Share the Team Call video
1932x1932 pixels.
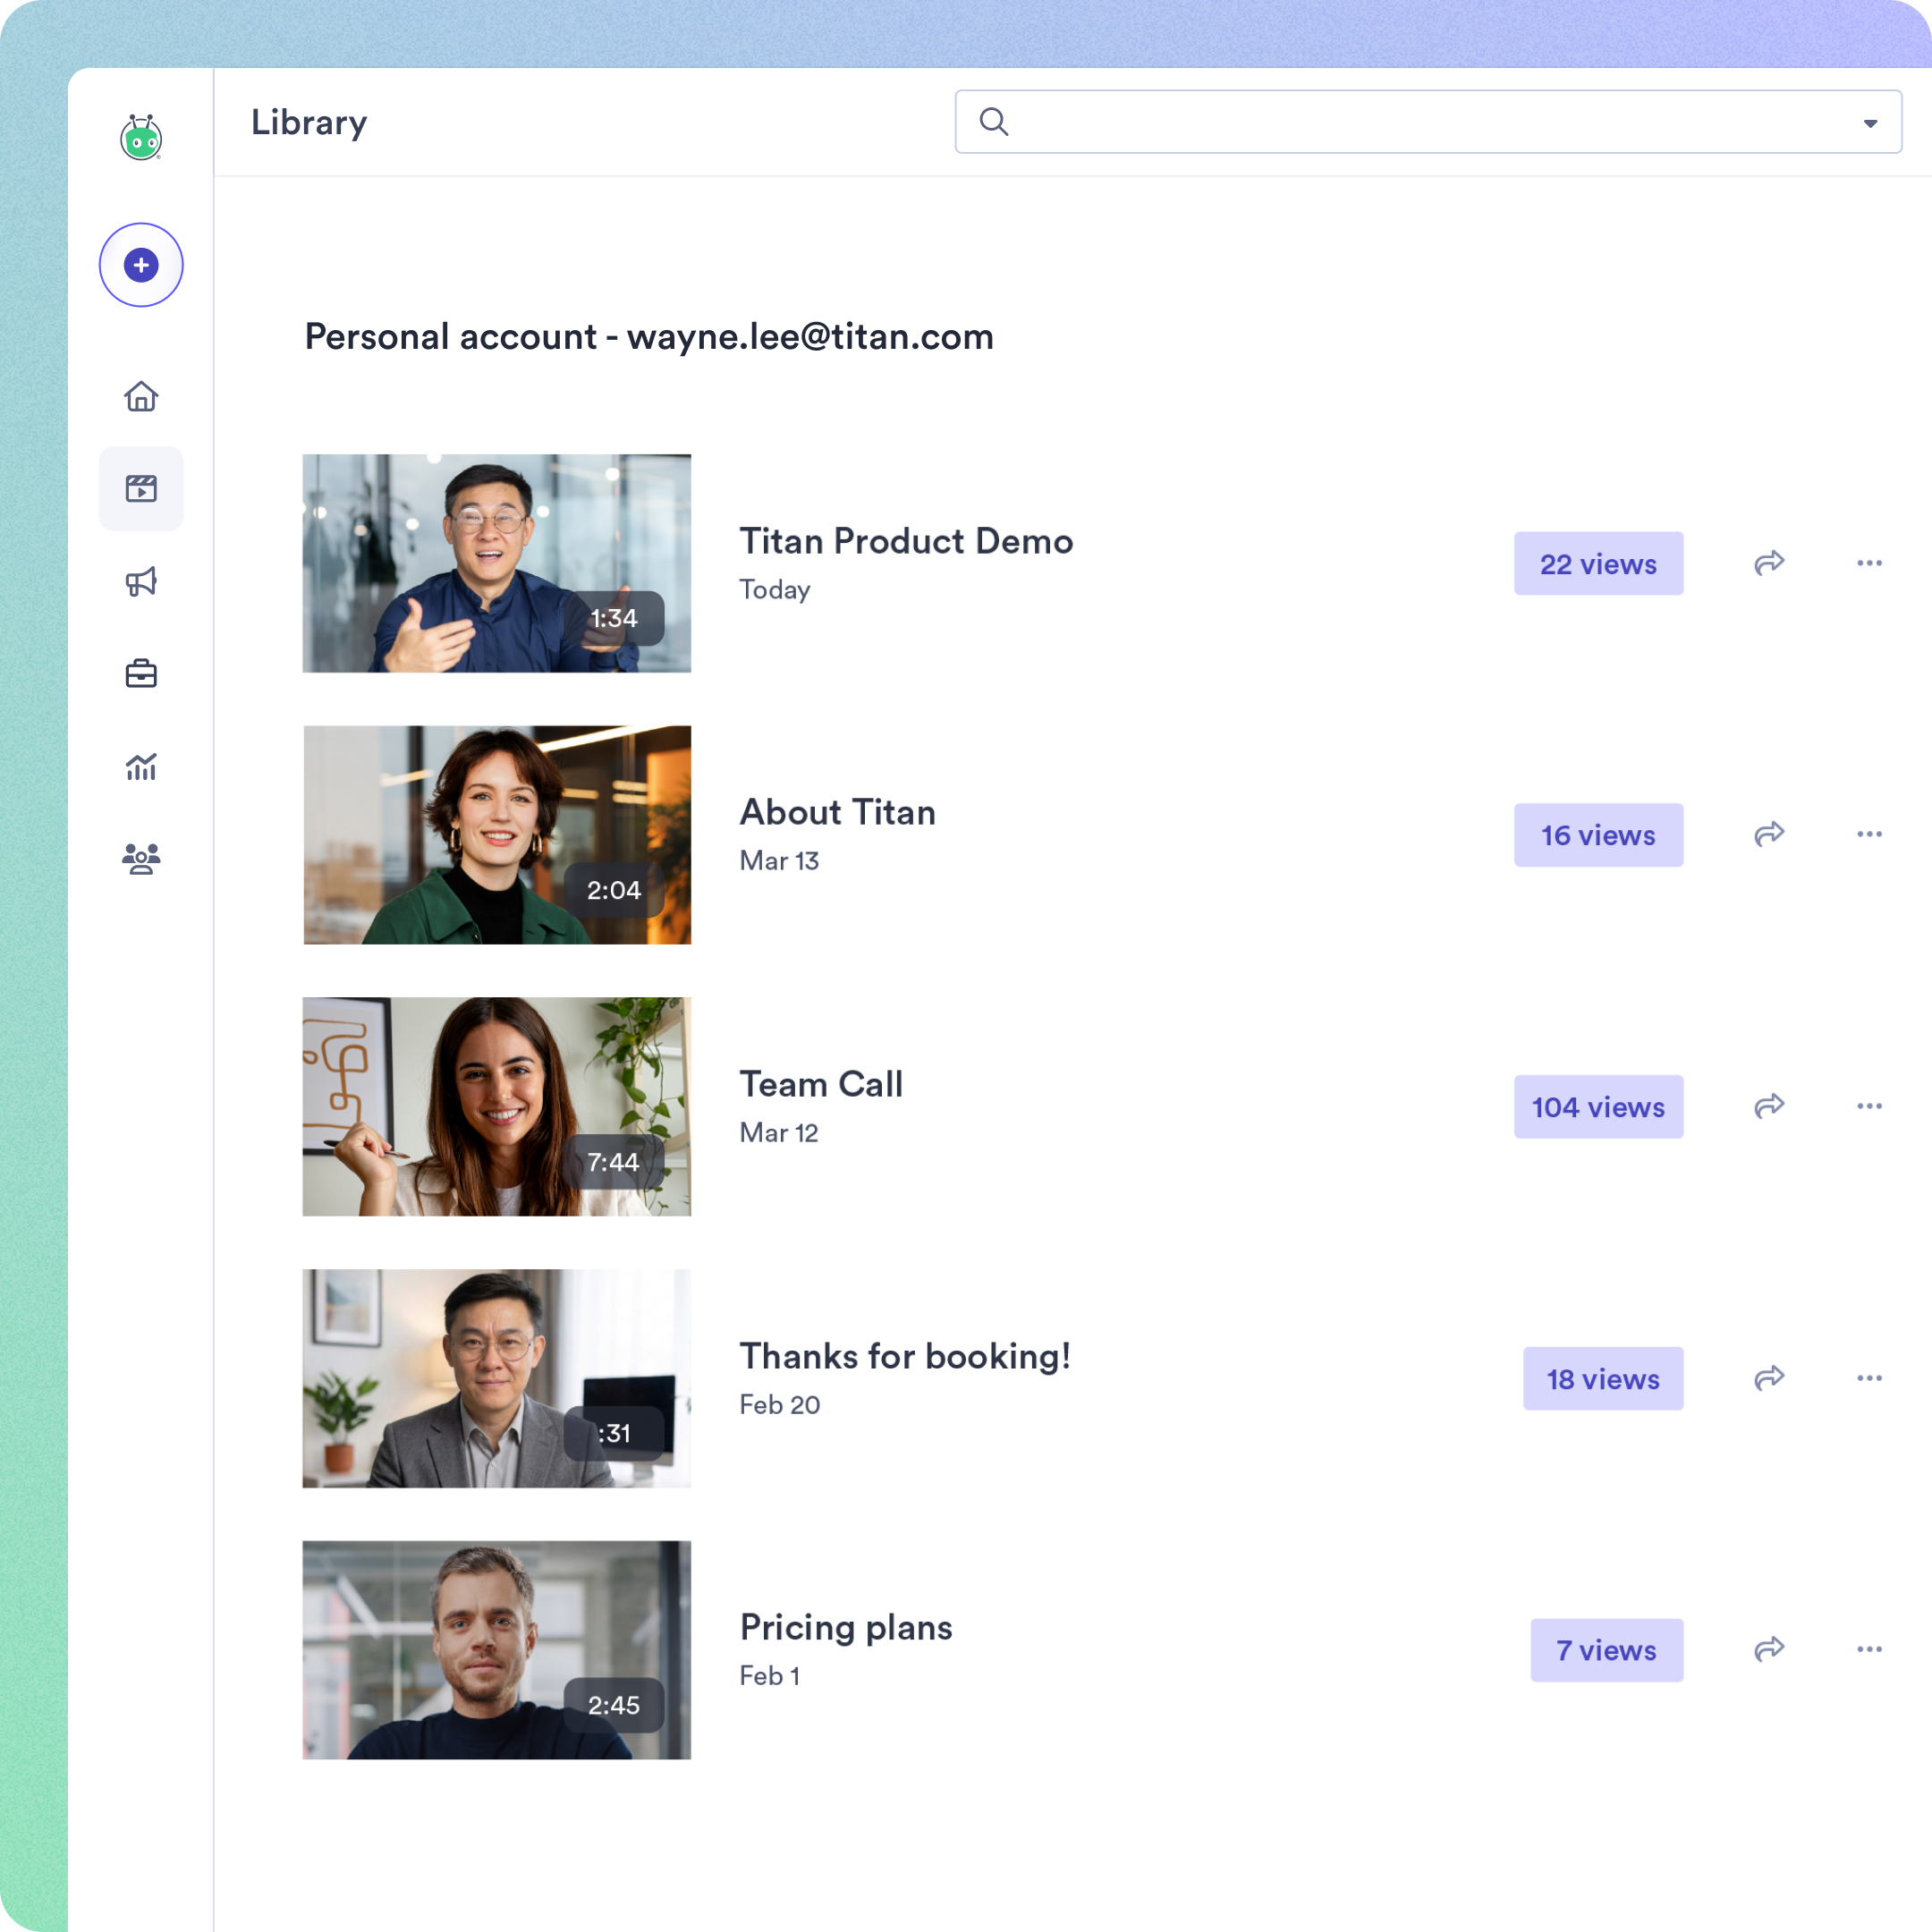pos(1769,1106)
